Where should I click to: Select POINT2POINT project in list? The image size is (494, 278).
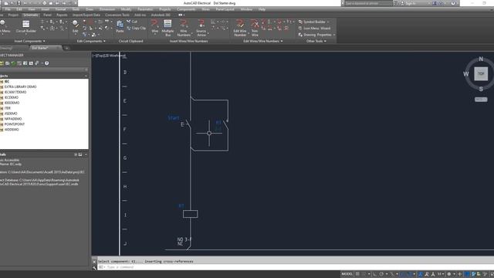click(x=14, y=124)
